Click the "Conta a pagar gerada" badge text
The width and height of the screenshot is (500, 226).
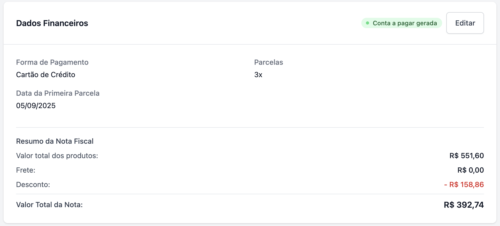(x=405, y=23)
